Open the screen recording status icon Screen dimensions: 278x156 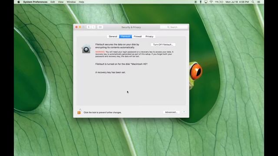click(195, 2)
